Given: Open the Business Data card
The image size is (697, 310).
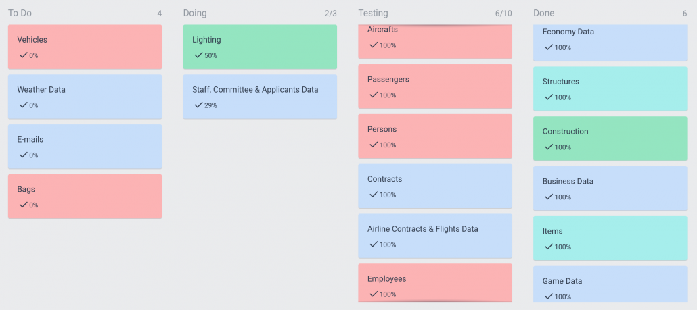Looking at the screenshot, I should [610, 188].
